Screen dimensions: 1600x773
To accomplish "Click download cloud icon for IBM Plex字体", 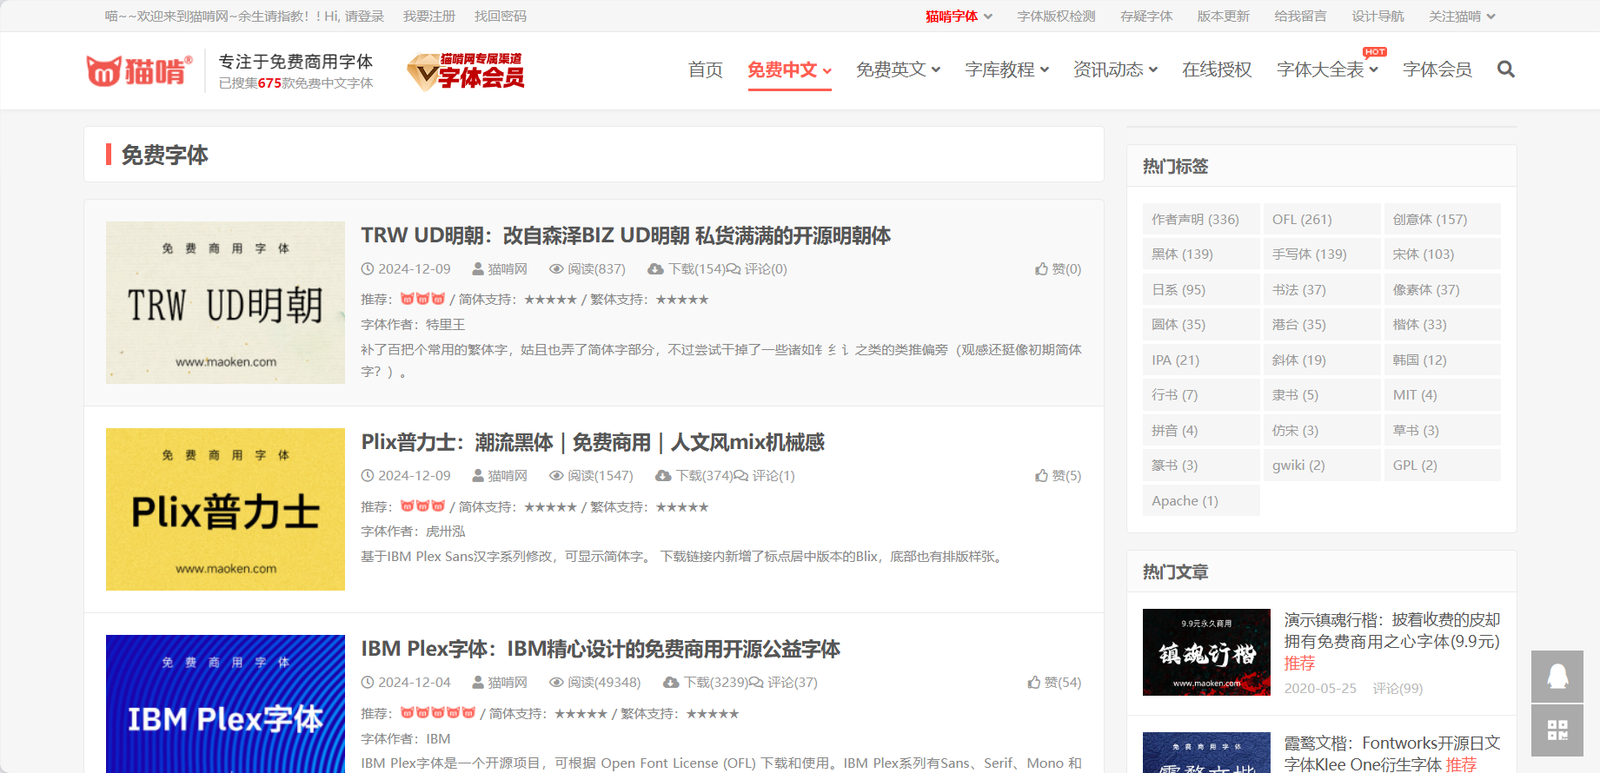I will tap(672, 683).
